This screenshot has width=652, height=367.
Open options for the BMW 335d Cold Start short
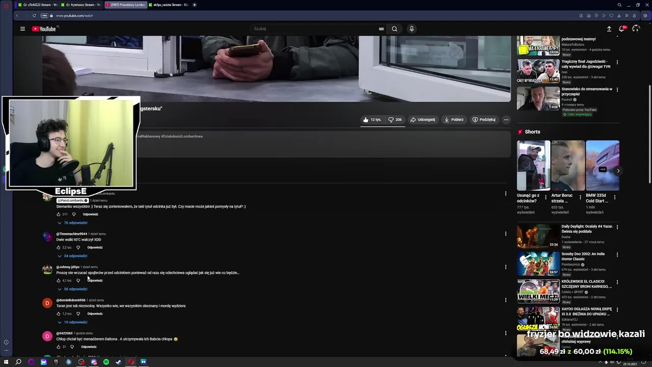pos(614,197)
